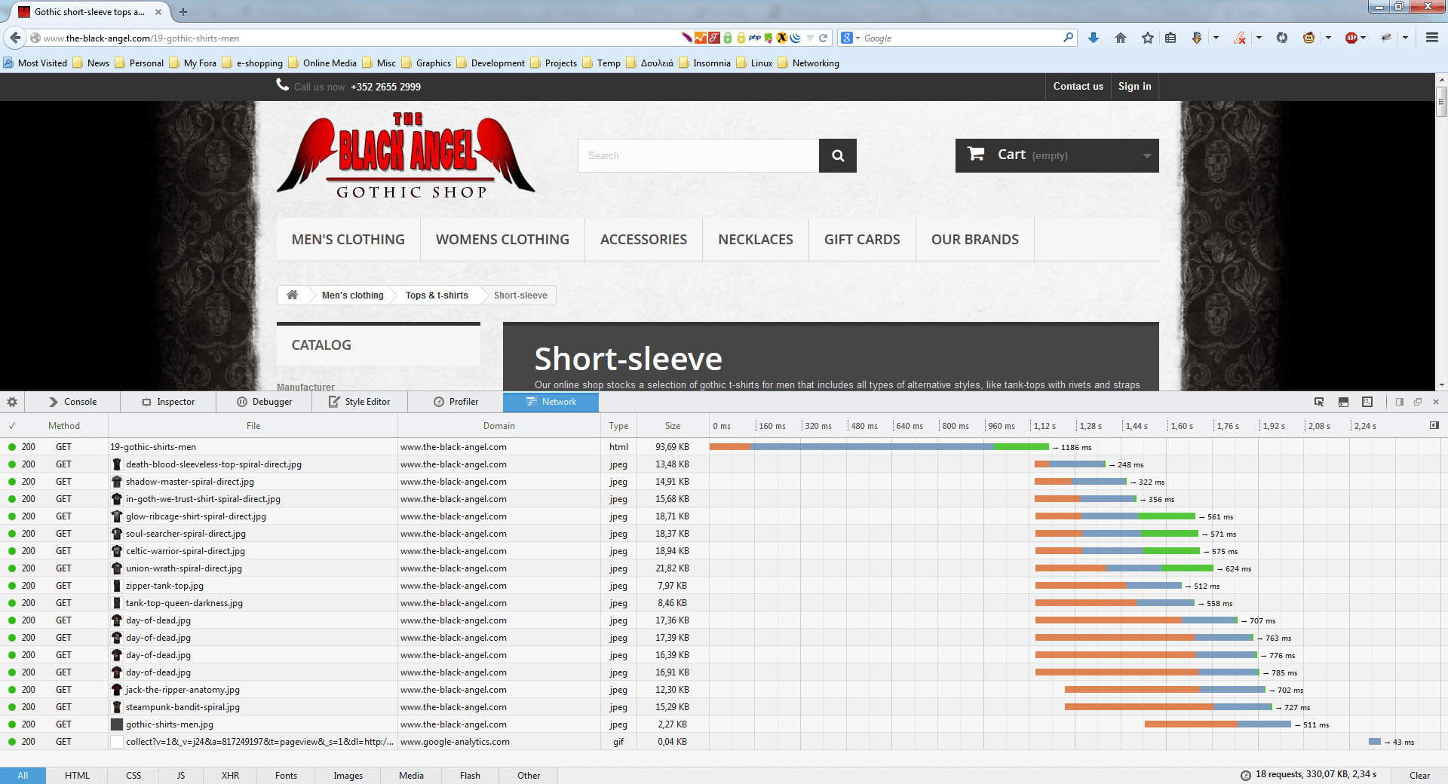Click the sync arrows toolbar icon

click(1282, 38)
